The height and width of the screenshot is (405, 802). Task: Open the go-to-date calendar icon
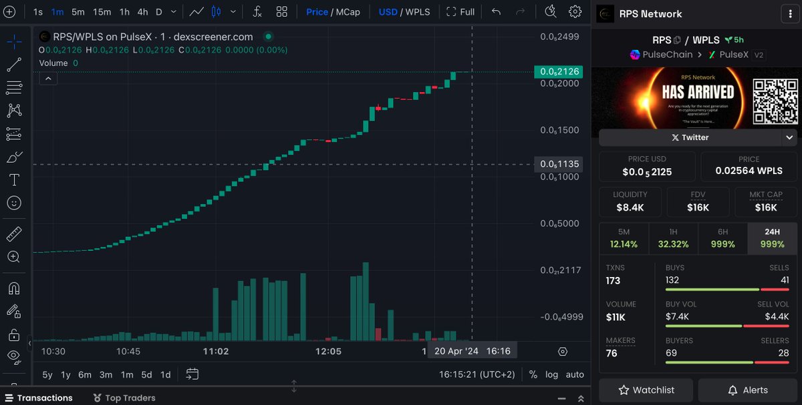[192, 374]
